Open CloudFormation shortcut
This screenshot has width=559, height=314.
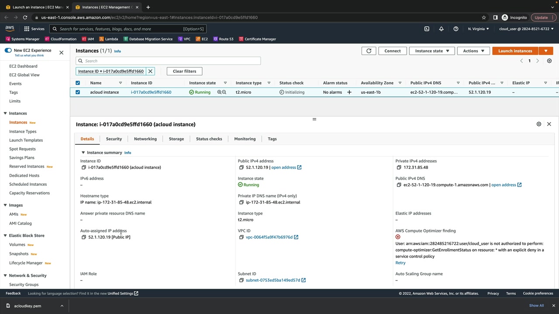click(60, 39)
